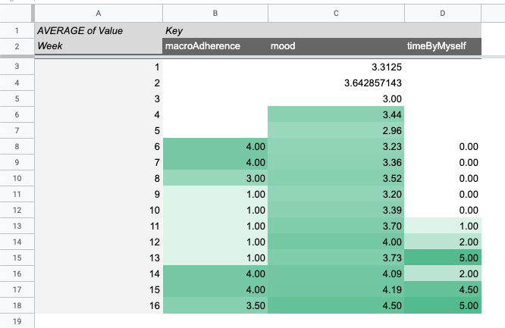Select mood value 4.09

(336, 273)
